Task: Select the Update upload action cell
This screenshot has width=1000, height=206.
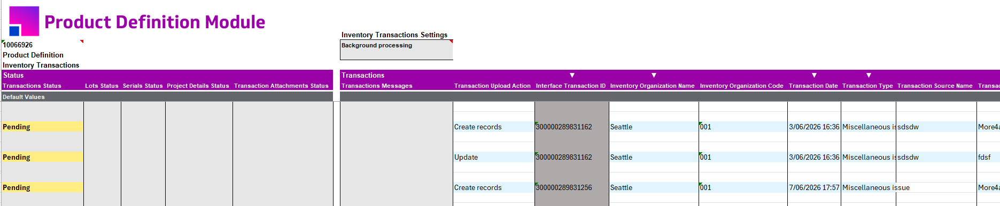Action: click(x=494, y=157)
